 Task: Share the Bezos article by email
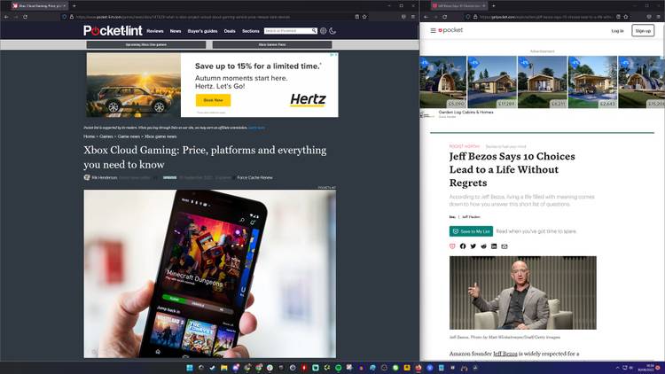[x=505, y=246]
